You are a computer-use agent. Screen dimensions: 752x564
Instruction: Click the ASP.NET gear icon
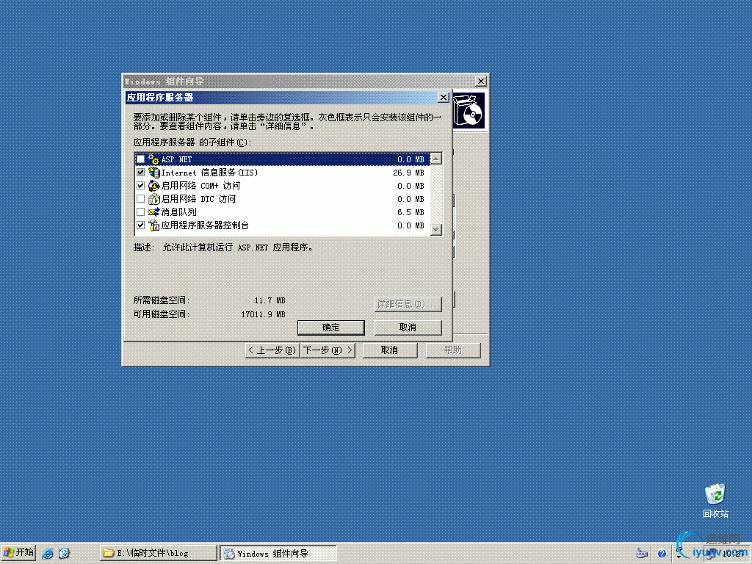[x=153, y=159]
